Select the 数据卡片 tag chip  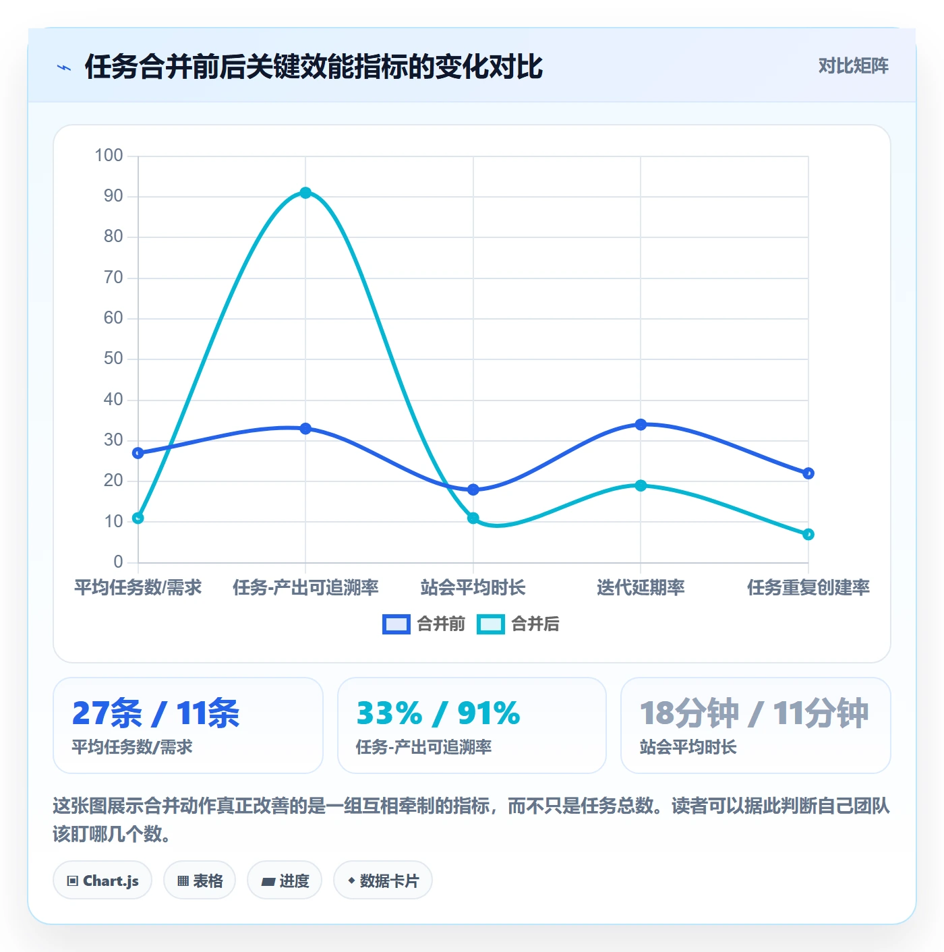tap(383, 880)
